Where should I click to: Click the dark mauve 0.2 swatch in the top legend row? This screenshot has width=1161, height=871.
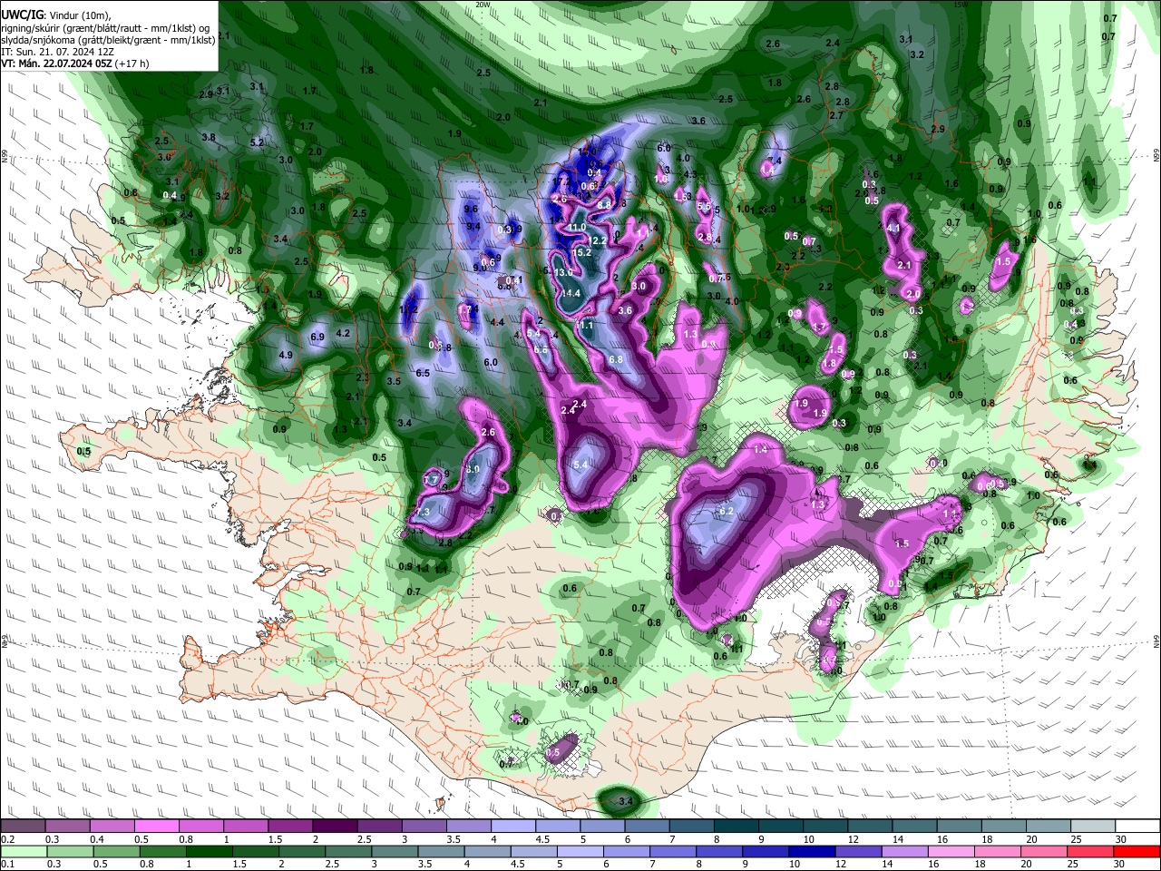tap(23, 826)
